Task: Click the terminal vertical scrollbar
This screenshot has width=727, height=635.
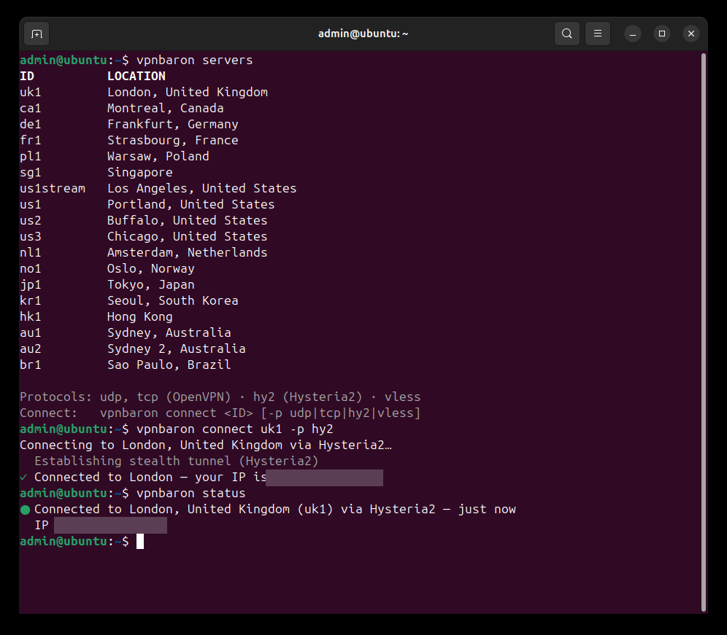Action: click(x=704, y=332)
